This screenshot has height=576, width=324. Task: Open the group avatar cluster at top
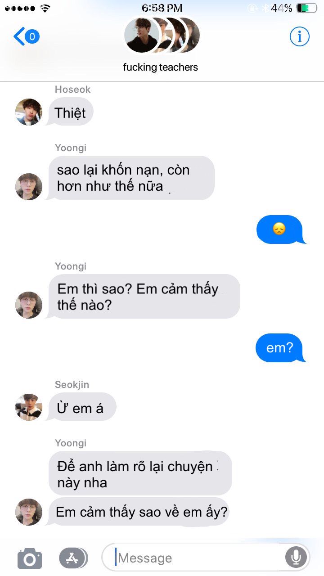pos(161,35)
